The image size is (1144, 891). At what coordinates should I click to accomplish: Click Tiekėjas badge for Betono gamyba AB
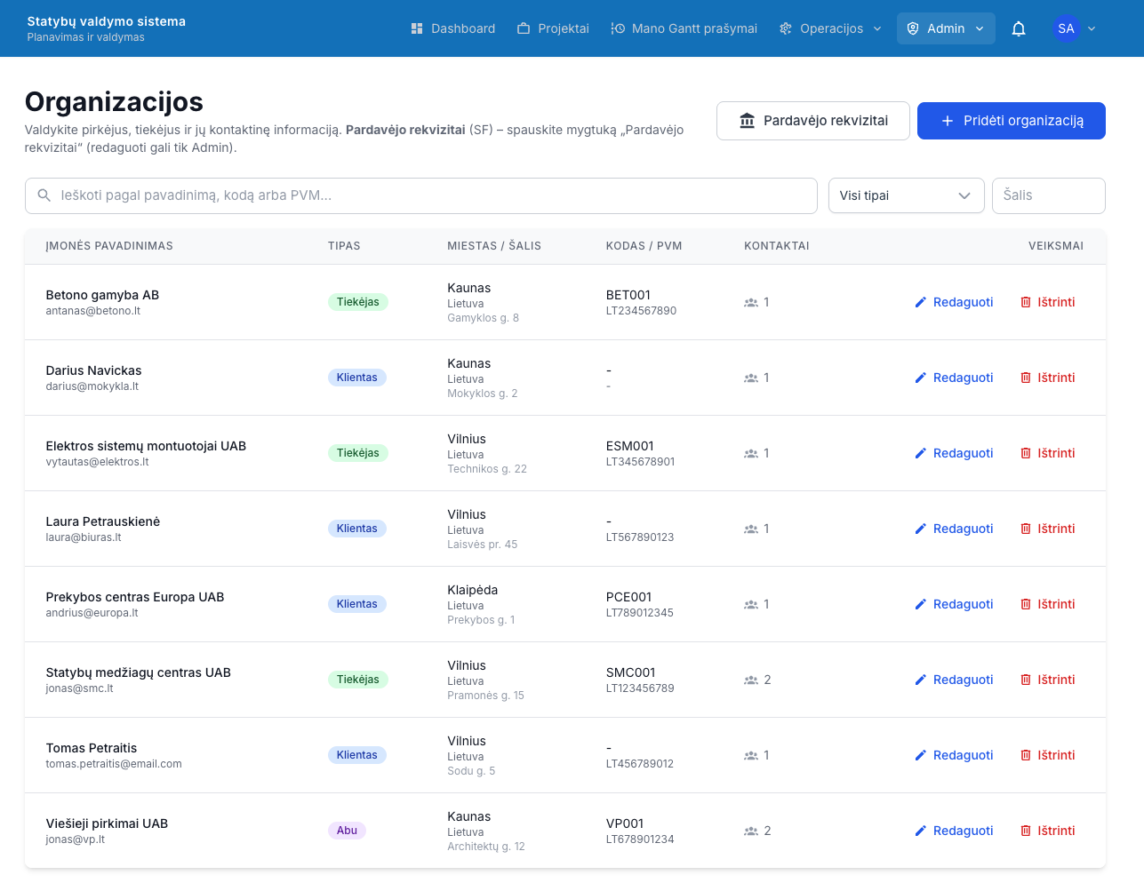click(x=358, y=302)
